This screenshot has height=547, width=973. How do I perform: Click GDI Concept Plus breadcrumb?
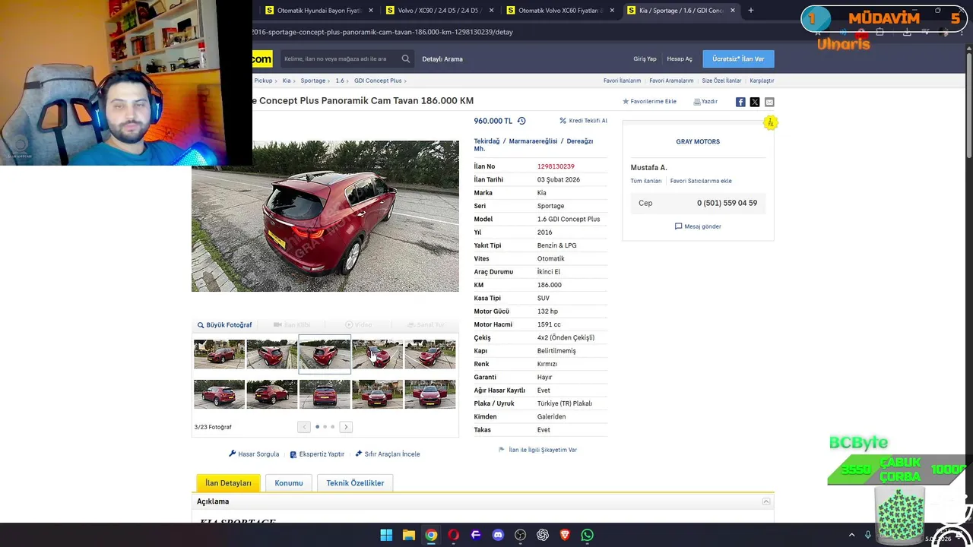(378, 81)
